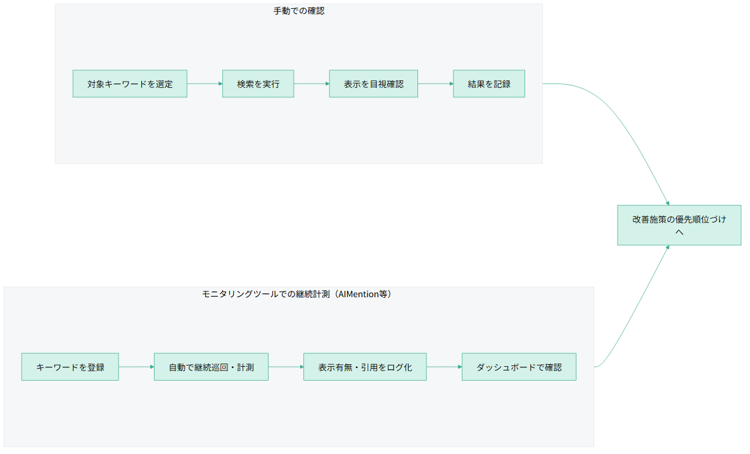Screen dimensions: 750x454
Task: Select the 対象キーワードを選定 node
Action: [130, 84]
